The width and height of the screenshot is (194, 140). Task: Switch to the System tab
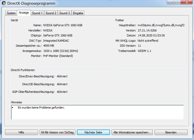click(x=11, y=13)
